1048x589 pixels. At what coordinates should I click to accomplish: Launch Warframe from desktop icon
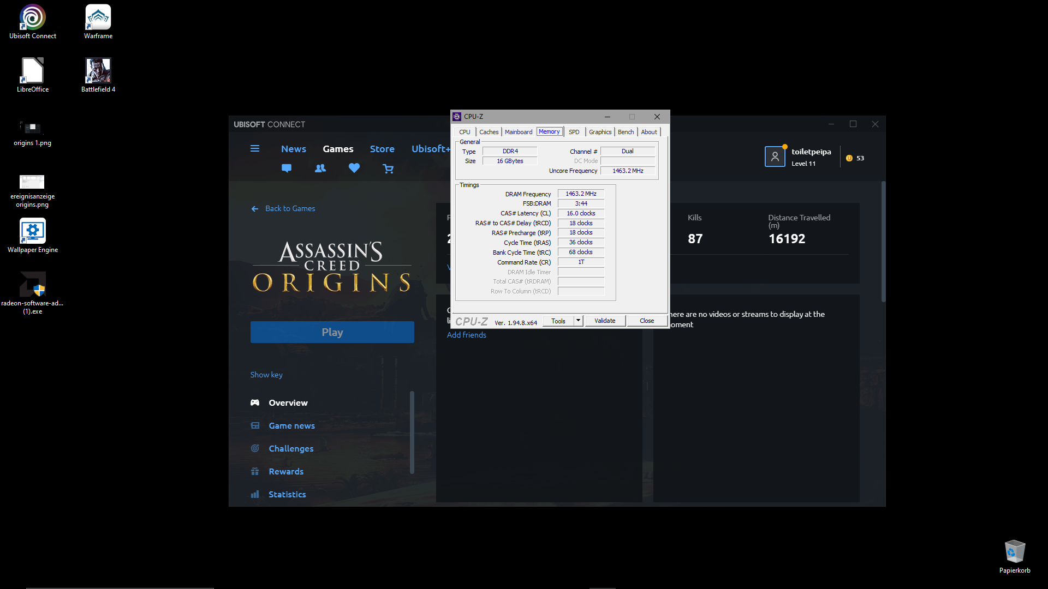98,22
